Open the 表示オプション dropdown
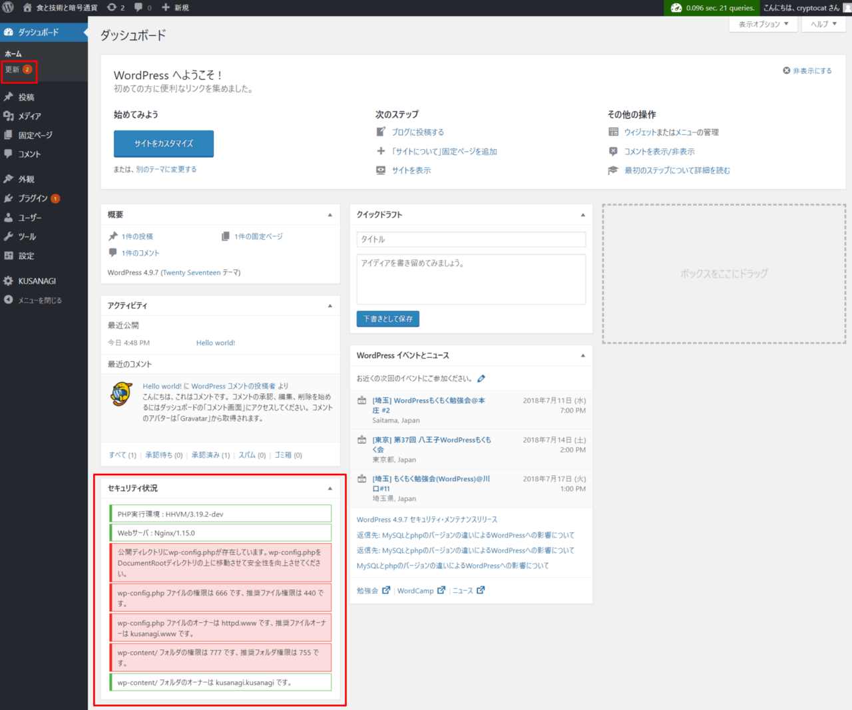The image size is (852, 710). (x=763, y=24)
